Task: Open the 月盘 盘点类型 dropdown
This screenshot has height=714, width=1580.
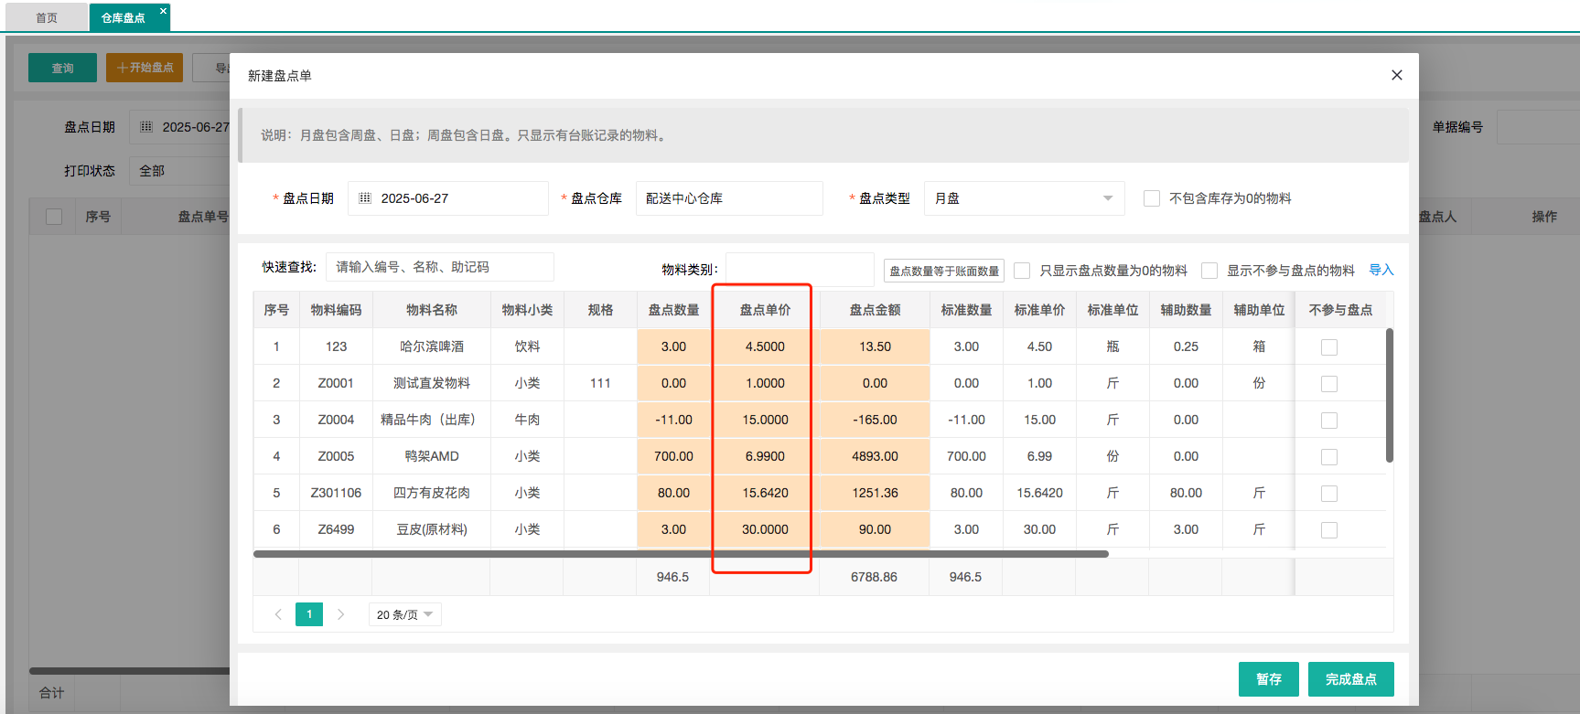Action: 1023,198
